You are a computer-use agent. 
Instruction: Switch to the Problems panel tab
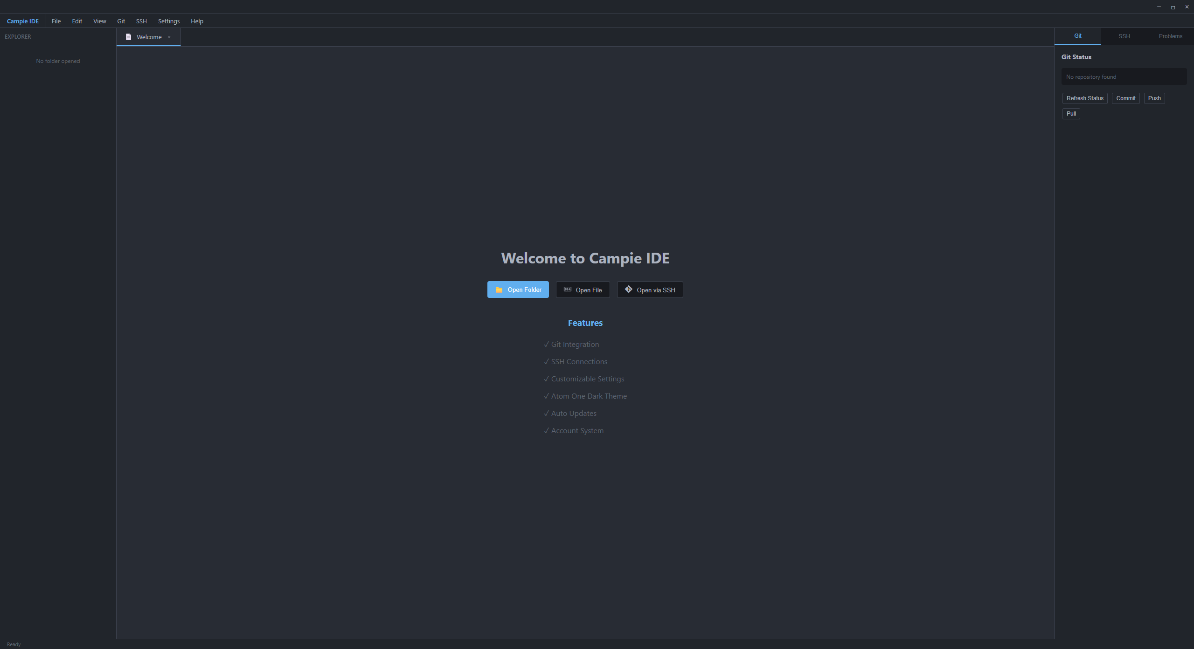pyautogui.click(x=1170, y=36)
